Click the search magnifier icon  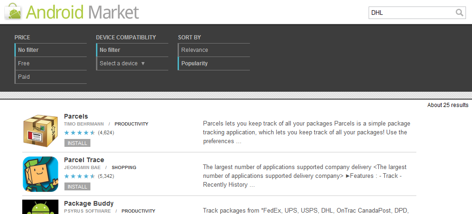click(459, 13)
